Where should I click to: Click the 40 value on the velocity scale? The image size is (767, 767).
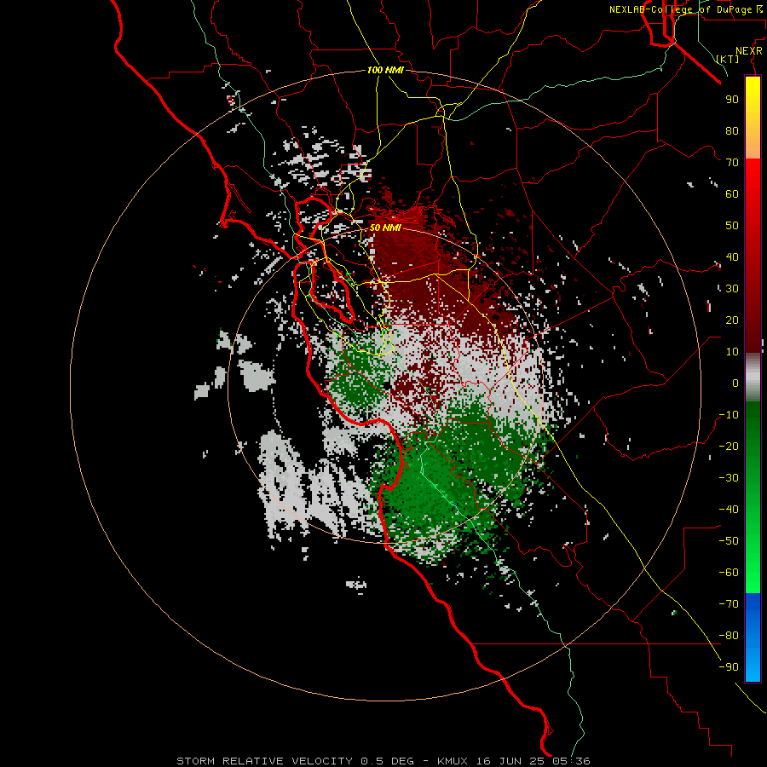(732, 257)
